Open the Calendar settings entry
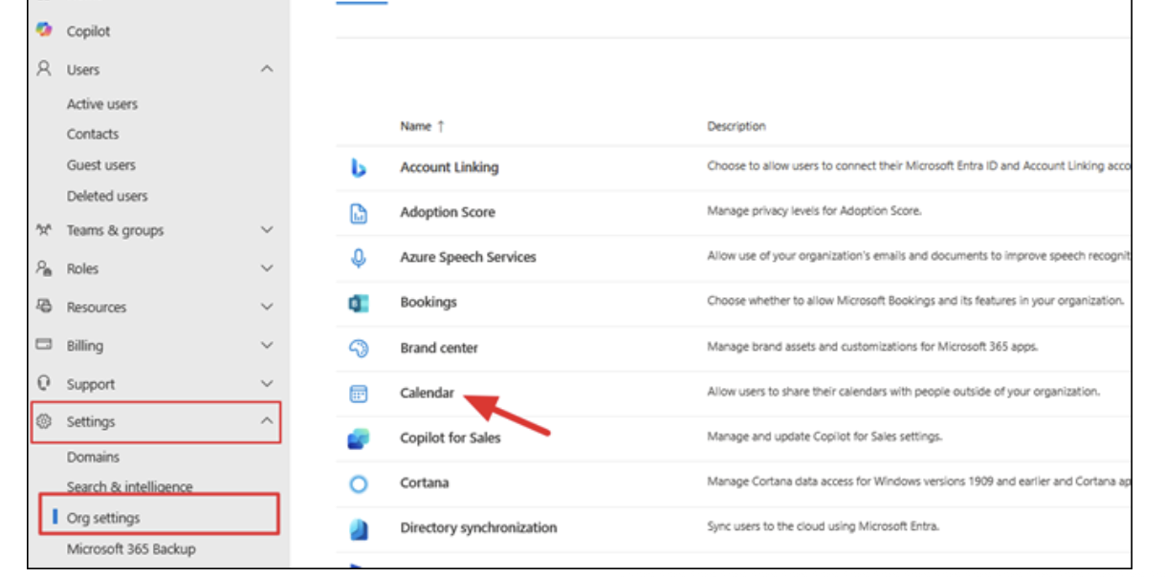Image resolution: width=1165 pixels, height=577 pixels. pos(427,393)
